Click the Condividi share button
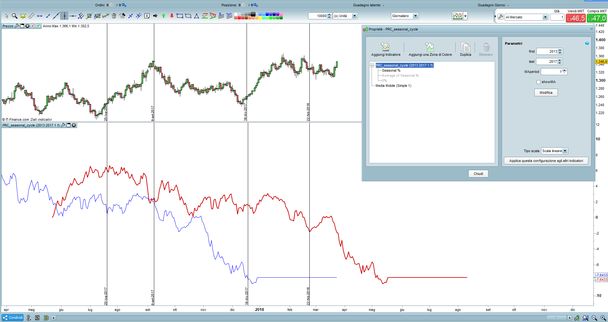Viewport: 608px width, 322px height. [x=13, y=318]
